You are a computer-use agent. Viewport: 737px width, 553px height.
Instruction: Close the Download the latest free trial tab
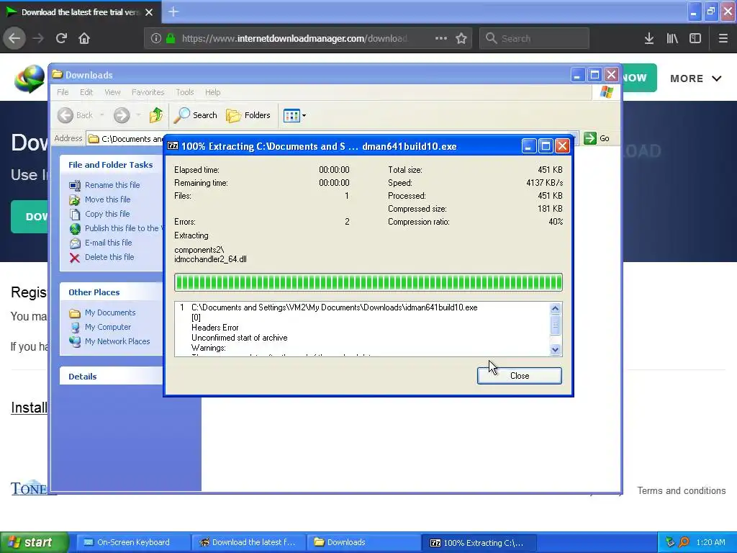pos(149,12)
